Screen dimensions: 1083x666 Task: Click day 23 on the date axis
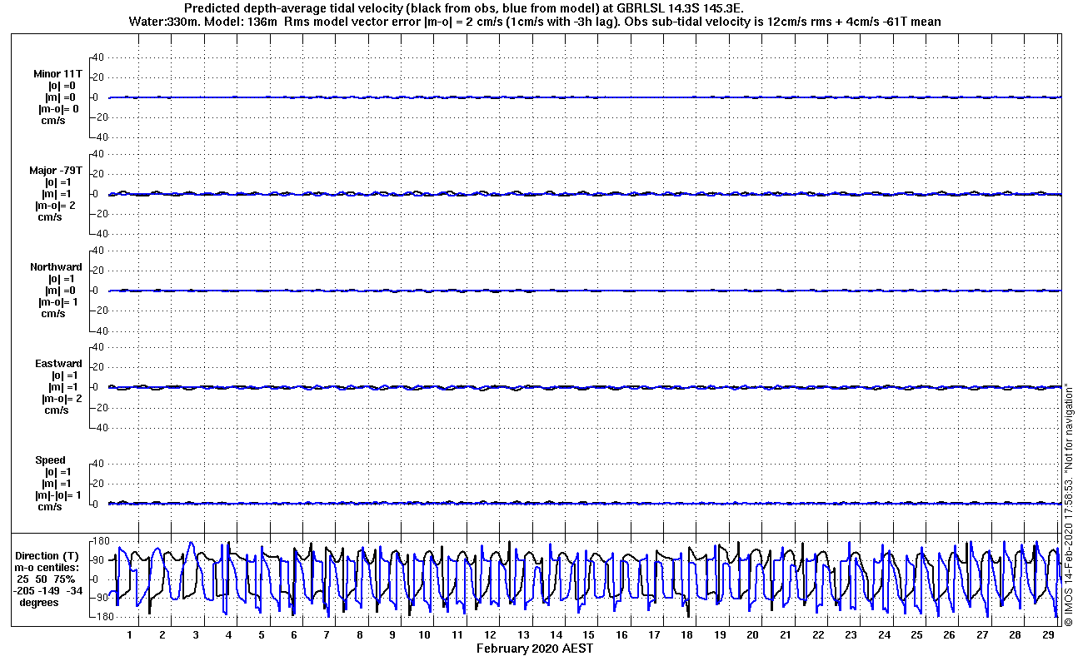coord(851,635)
